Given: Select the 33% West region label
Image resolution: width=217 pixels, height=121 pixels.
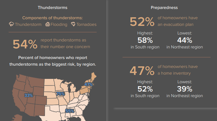Looking at the screenshot, I should click(x=28, y=95).
